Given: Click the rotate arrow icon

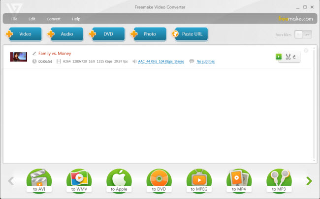Looking at the screenshot, I should (294, 57).
